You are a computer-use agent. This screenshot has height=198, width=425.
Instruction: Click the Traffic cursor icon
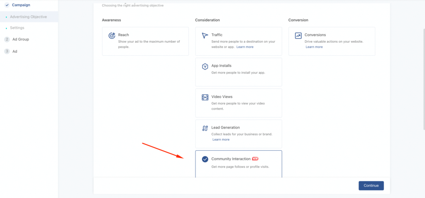click(x=205, y=36)
